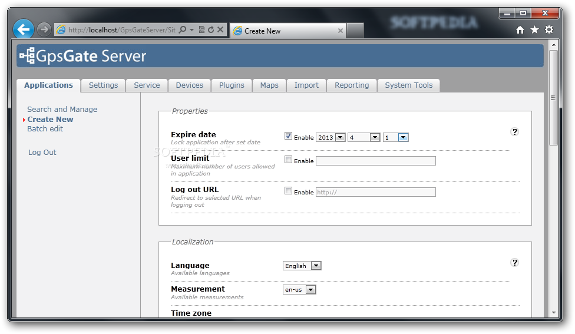Open the browser Home icon
Screen dimensions: 575x334
tap(520, 29)
